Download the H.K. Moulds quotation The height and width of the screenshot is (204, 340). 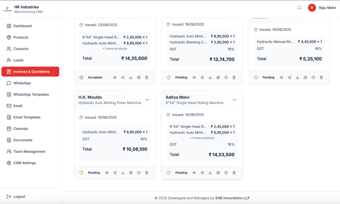(x=123, y=173)
